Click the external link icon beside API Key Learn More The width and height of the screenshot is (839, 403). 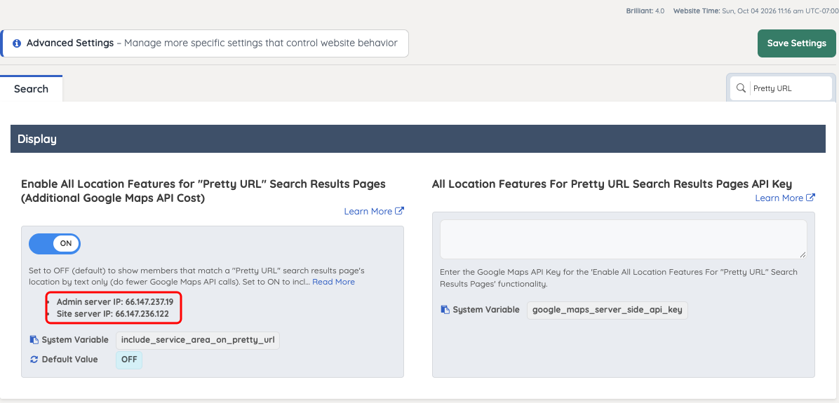pos(811,198)
